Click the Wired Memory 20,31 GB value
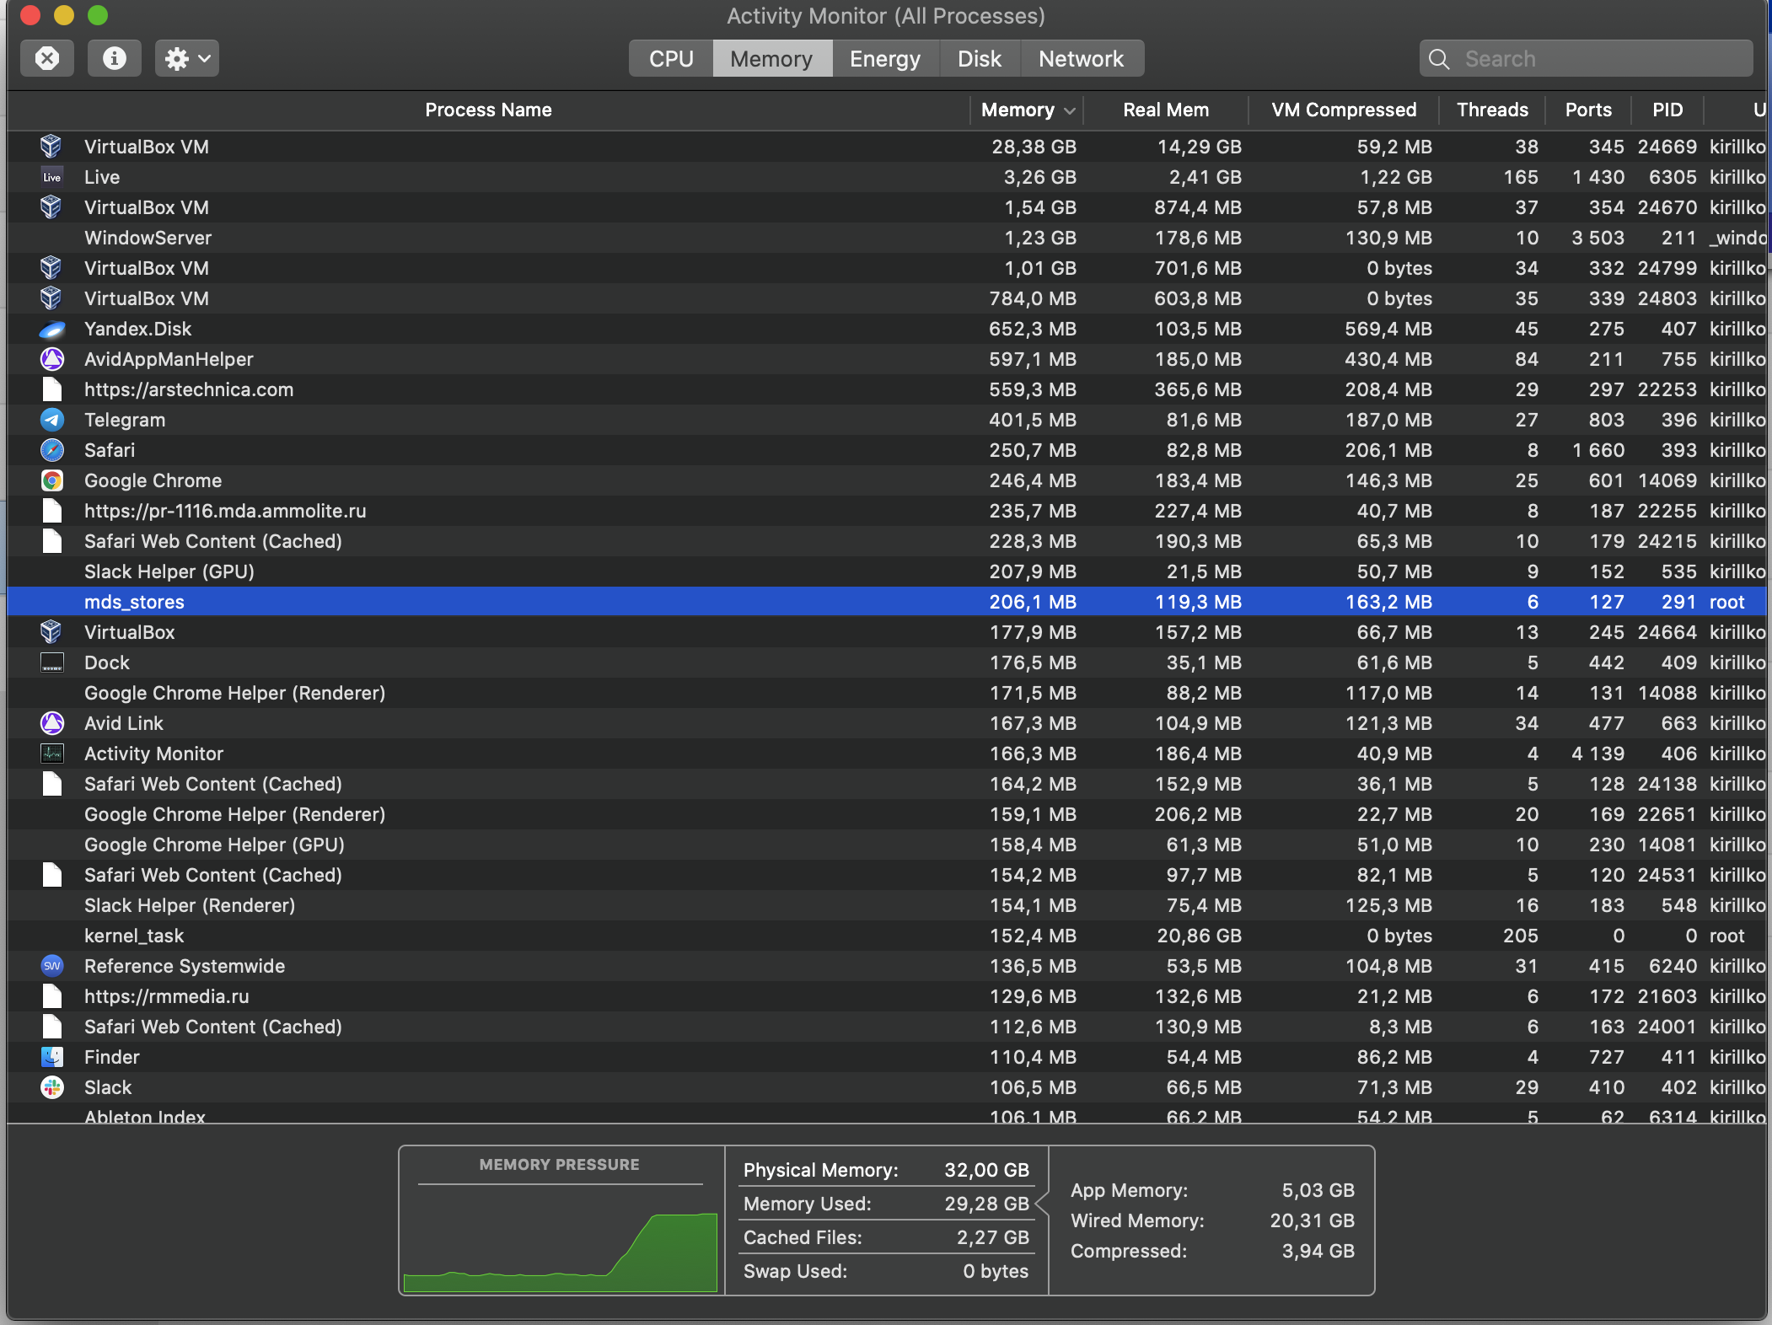 tap(1312, 1220)
